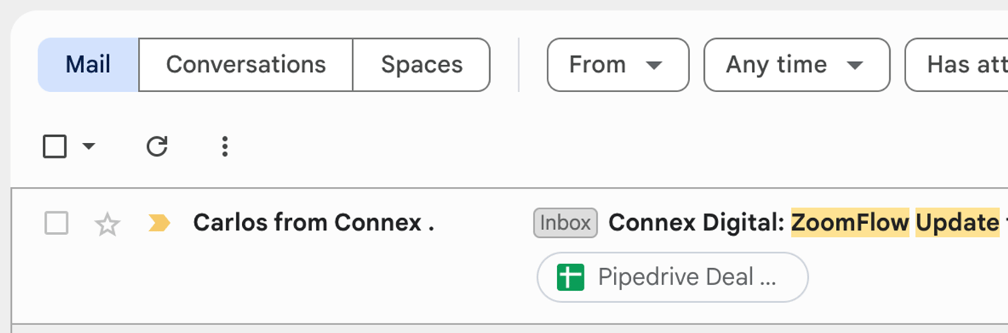Click the highlighted ZoomFlow search term
The image size is (1008, 333).
pos(850,222)
